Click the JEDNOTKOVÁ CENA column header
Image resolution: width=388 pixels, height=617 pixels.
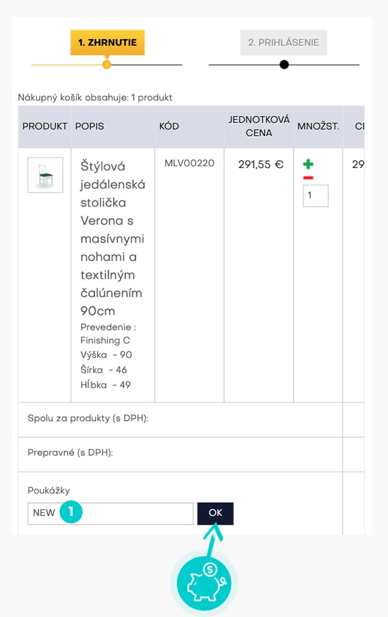[259, 127]
